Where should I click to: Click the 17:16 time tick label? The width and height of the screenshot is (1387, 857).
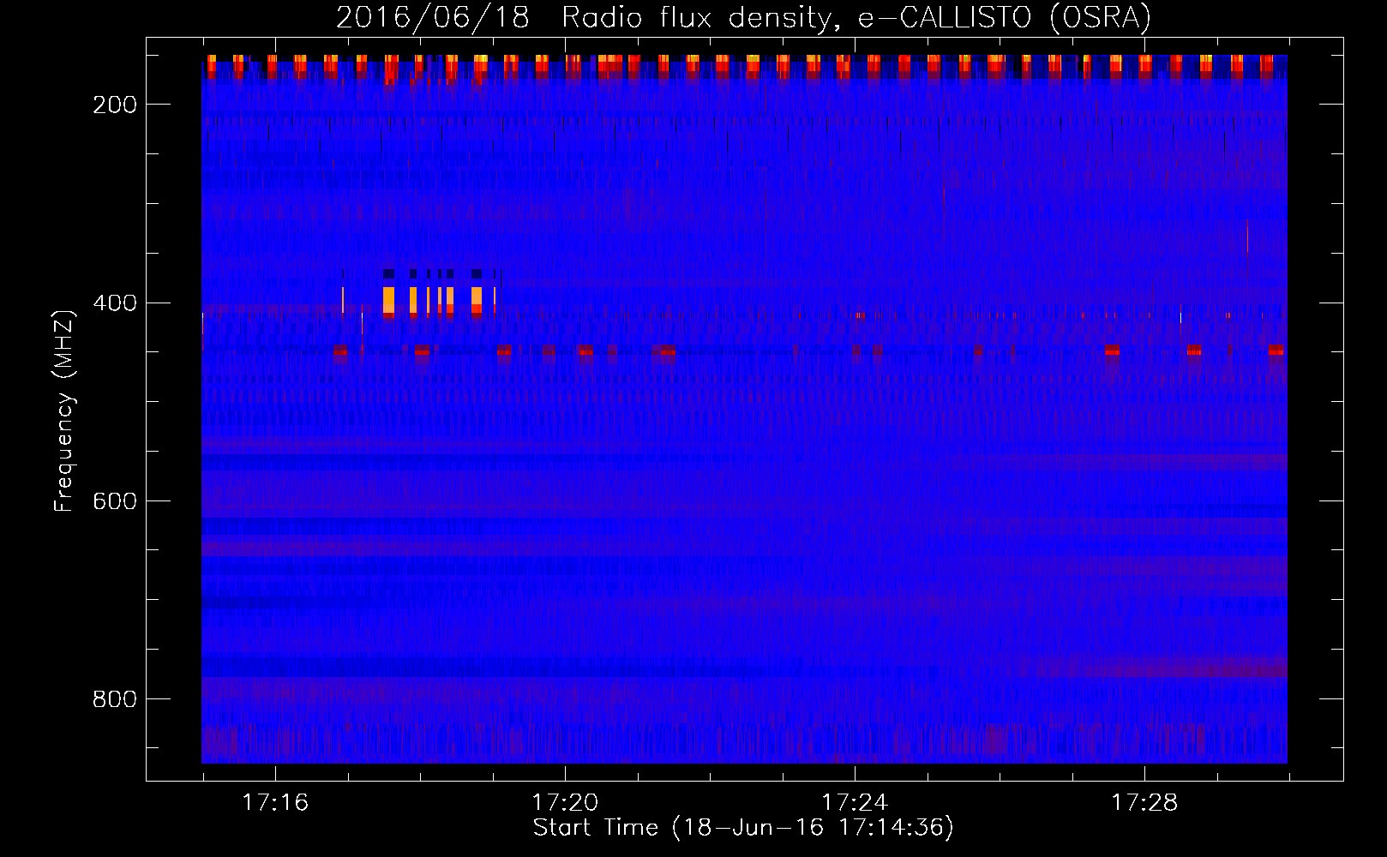pyautogui.click(x=275, y=803)
